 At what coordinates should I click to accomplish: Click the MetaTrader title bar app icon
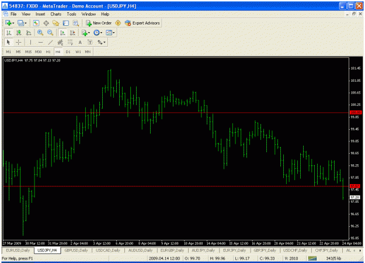5,6
